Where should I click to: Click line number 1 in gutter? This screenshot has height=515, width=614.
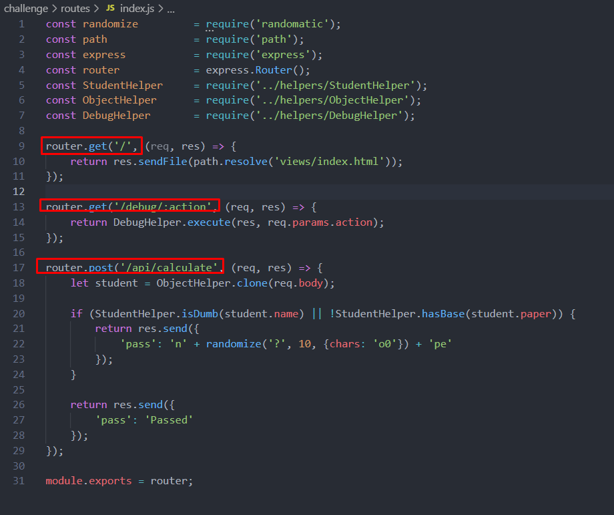pyautogui.click(x=21, y=24)
